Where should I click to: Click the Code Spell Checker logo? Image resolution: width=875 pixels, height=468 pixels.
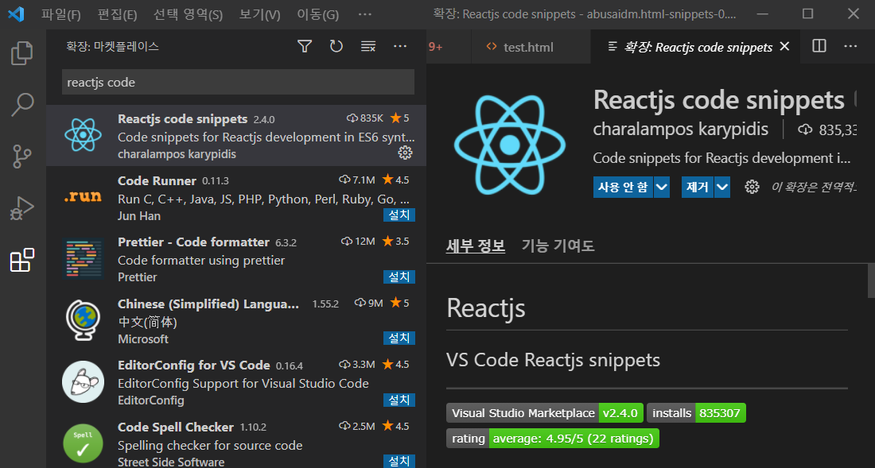click(83, 443)
